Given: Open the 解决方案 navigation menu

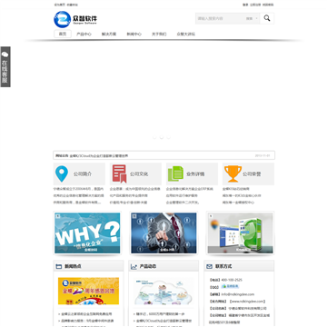Looking at the screenshot, I should click(109, 34).
